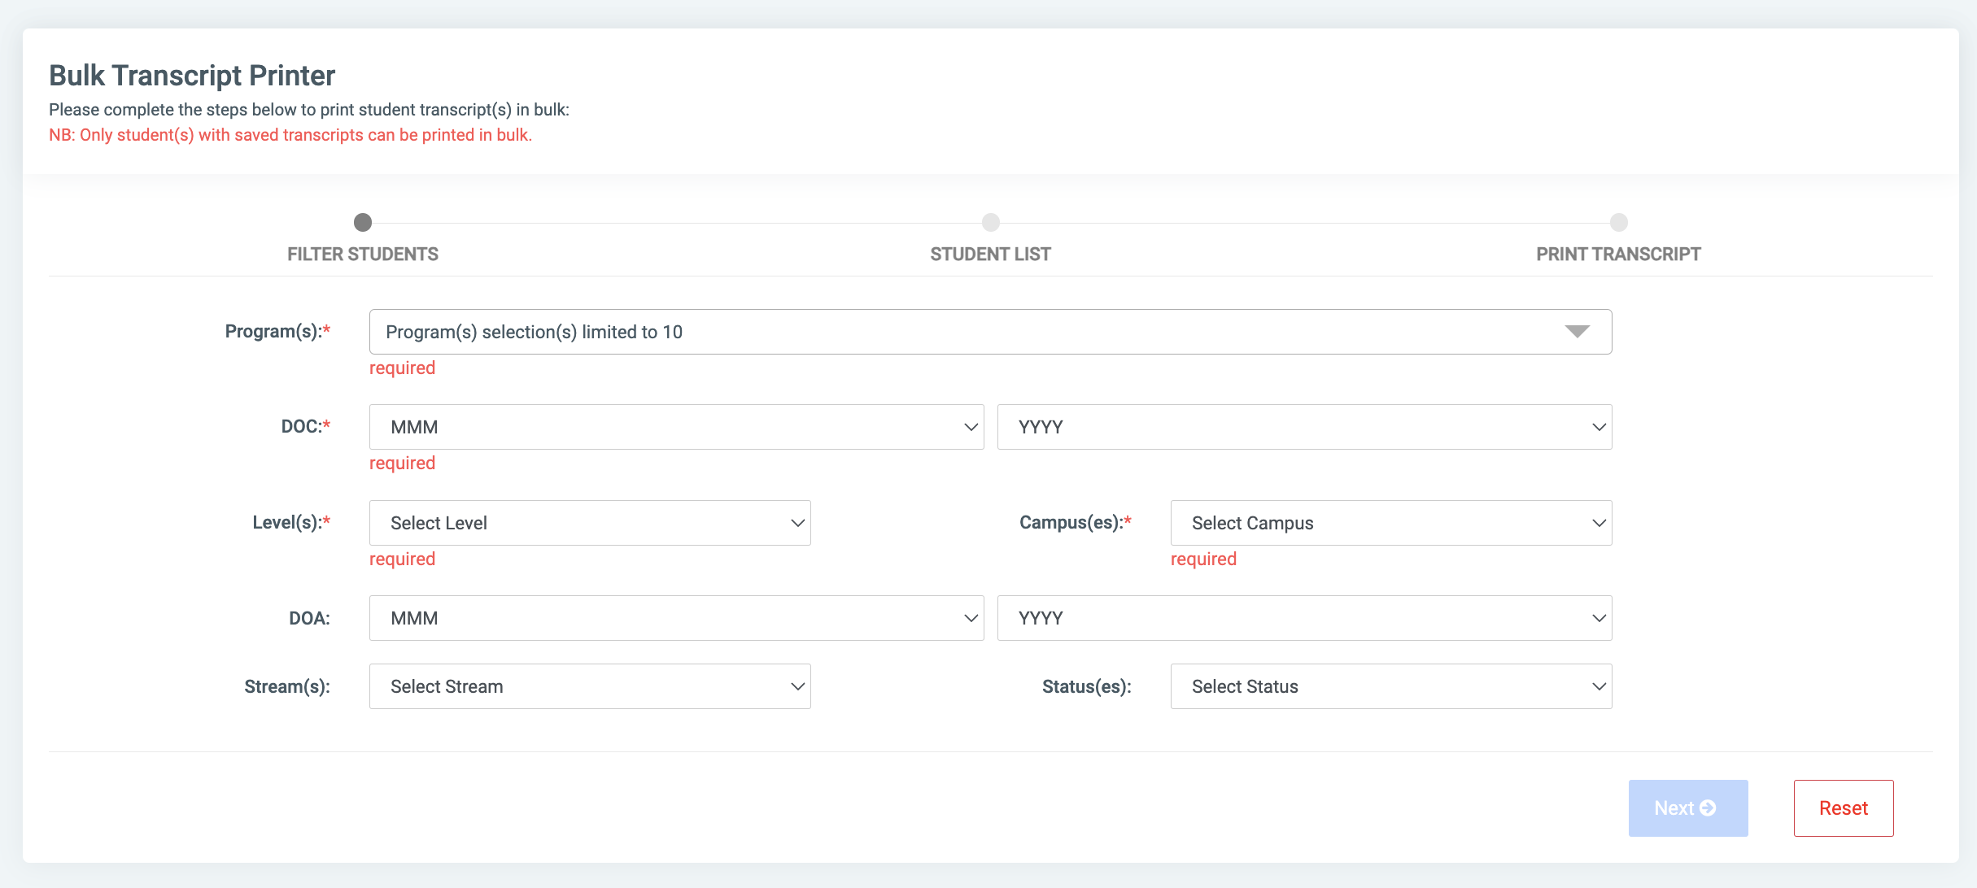The height and width of the screenshot is (888, 1977).
Task: Open the DOC month (MMM) dropdown
Action: click(x=675, y=426)
